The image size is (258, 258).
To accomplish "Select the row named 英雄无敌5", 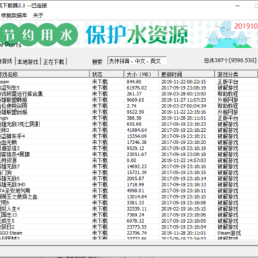I will tap(129, 178).
